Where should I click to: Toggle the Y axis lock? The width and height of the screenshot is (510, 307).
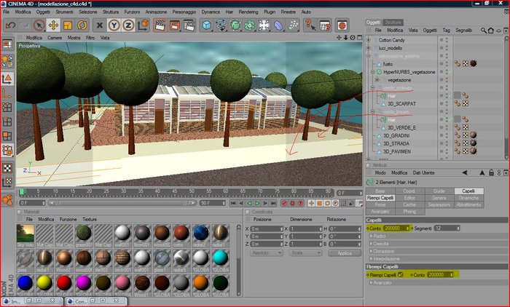114,25
